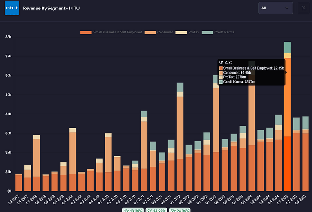This screenshot has height=212, width=312.
Task: Click the Intuit logo icon
Action: click(x=12, y=8)
